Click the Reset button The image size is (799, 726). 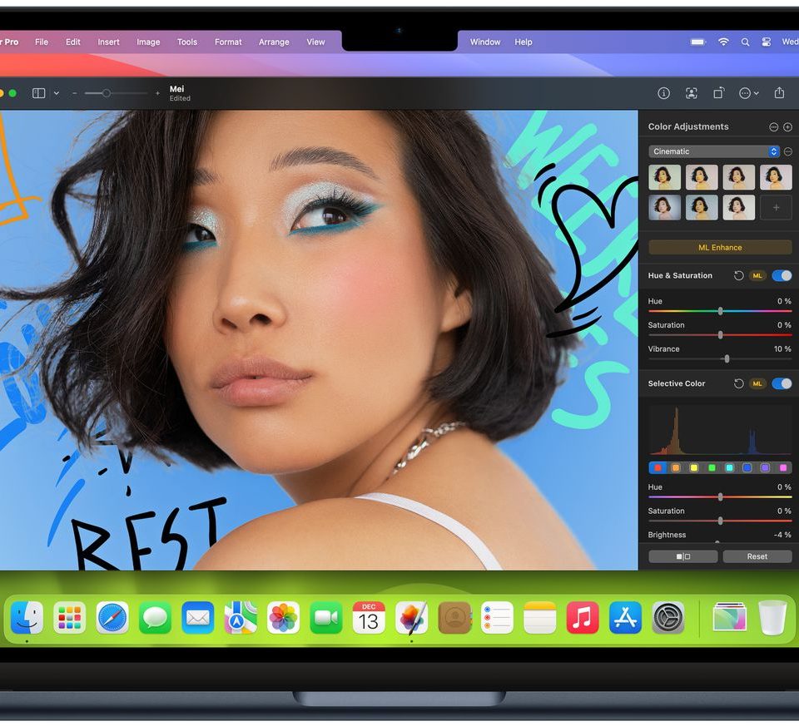[757, 556]
